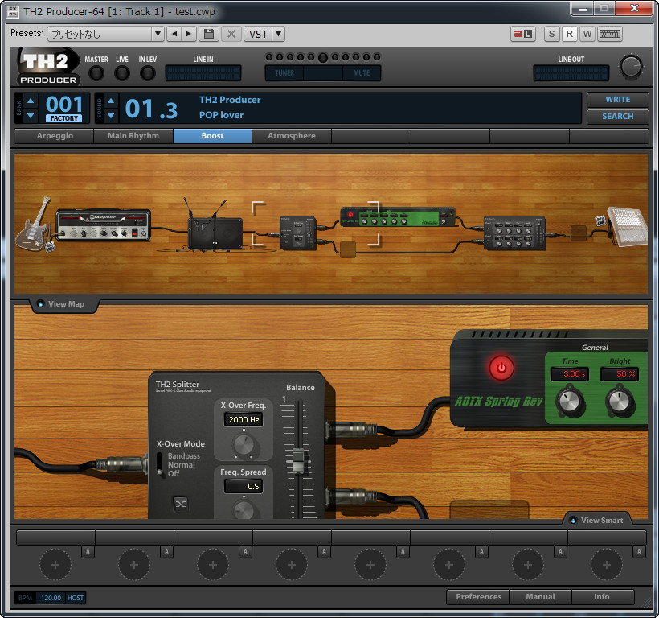Go to next preset arrow
The image size is (659, 618).
[189, 34]
